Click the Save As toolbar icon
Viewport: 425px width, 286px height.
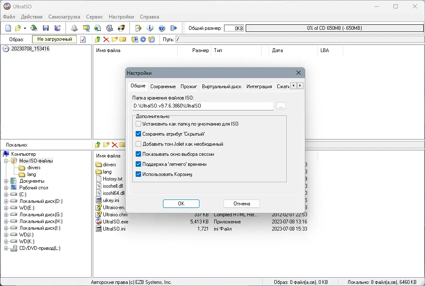(58, 28)
